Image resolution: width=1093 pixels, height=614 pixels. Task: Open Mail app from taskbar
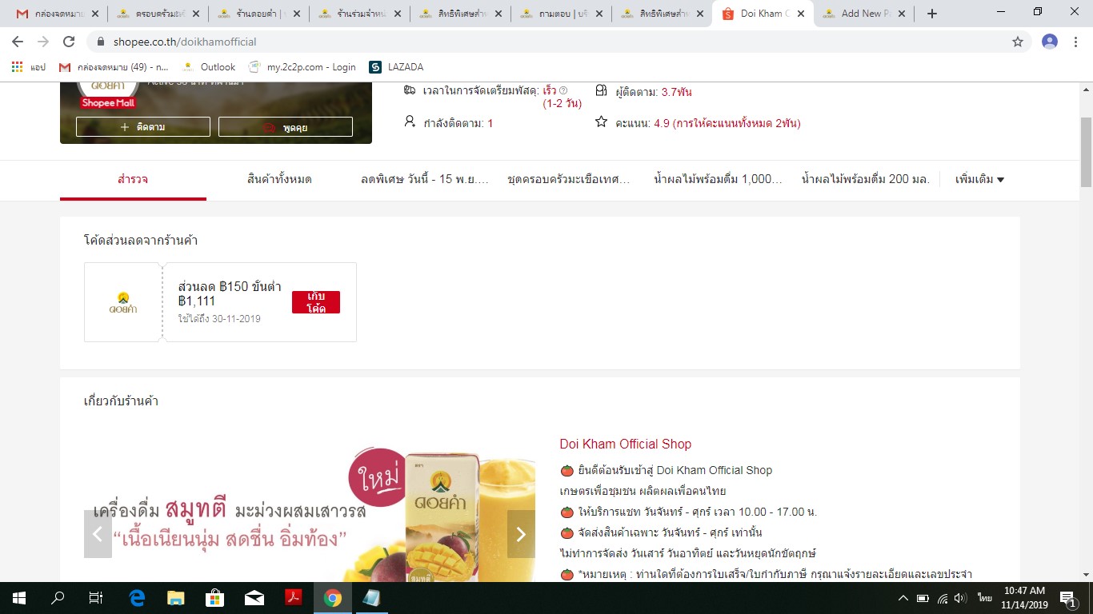tap(254, 598)
